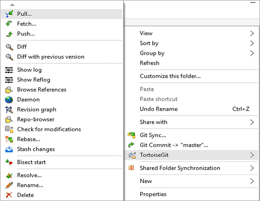Expand the TortoiseGit submenu arrow

pos(252,155)
